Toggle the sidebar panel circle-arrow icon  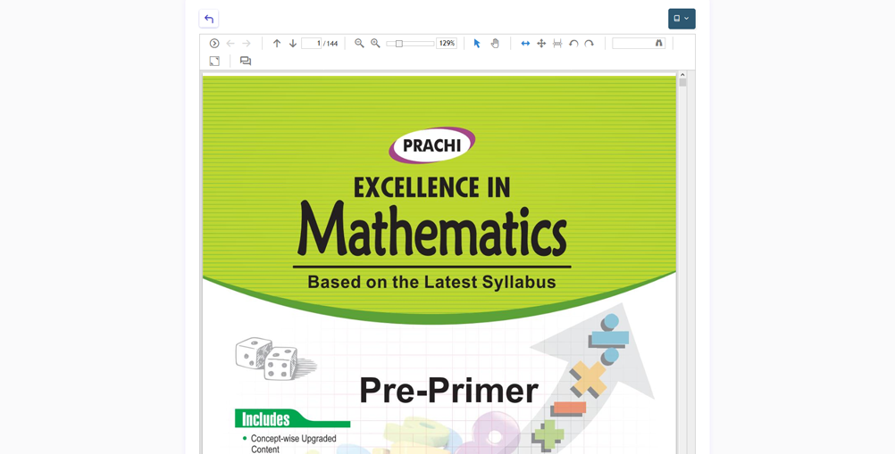(214, 44)
